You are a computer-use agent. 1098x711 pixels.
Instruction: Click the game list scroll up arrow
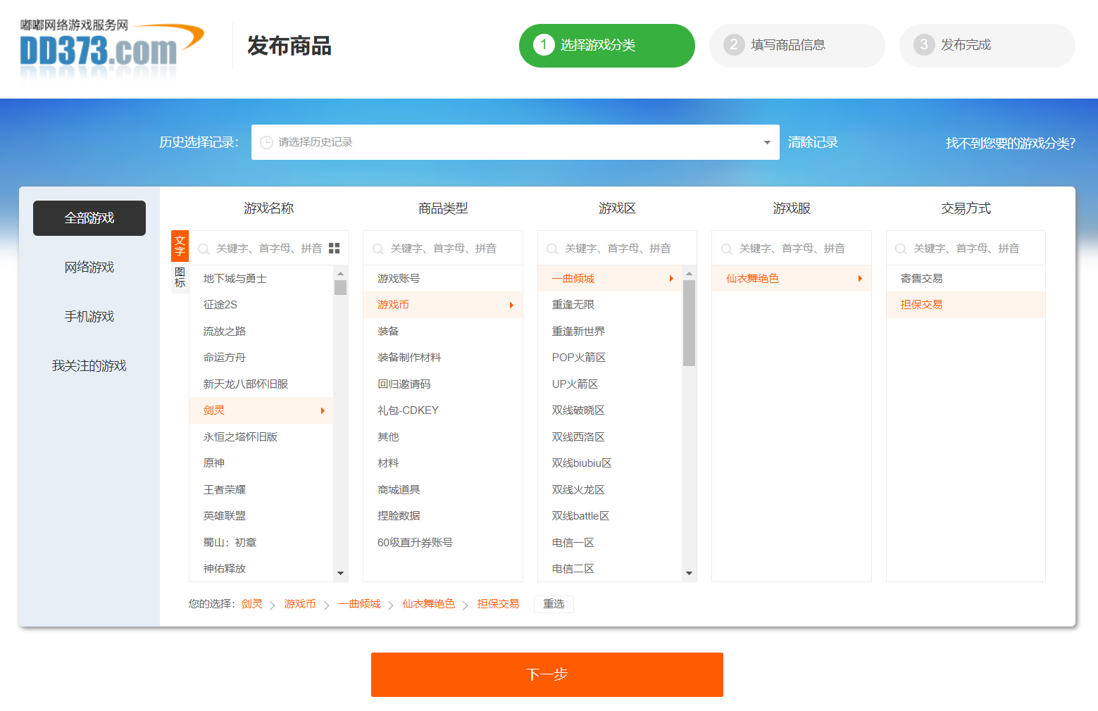click(340, 273)
